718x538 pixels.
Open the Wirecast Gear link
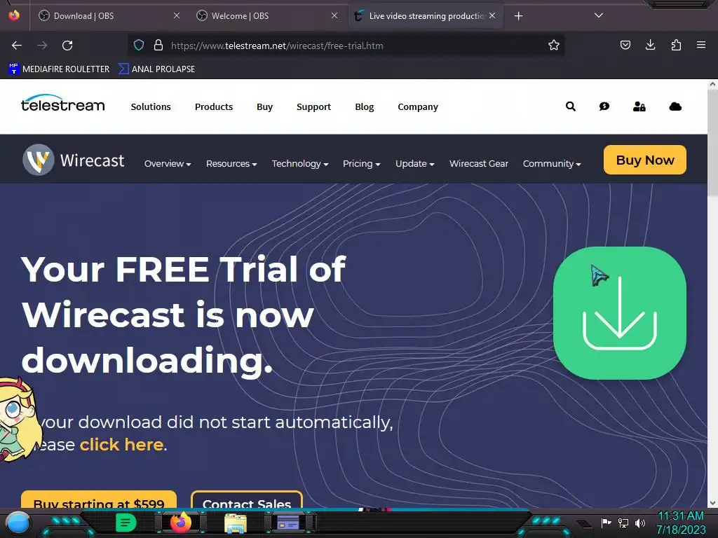[479, 164]
